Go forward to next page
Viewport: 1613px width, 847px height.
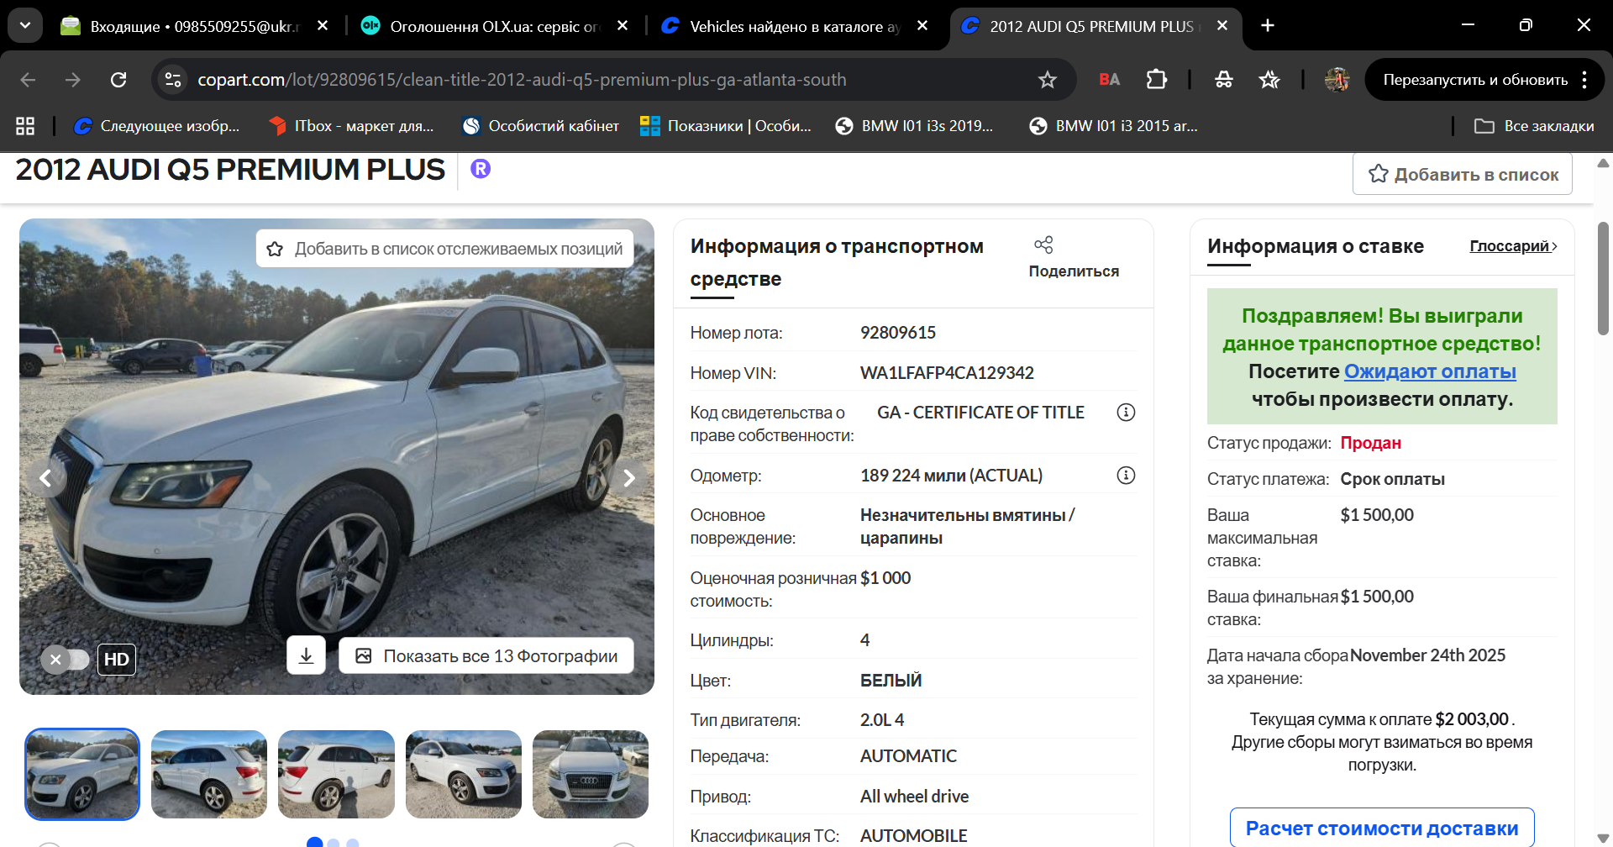point(73,80)
